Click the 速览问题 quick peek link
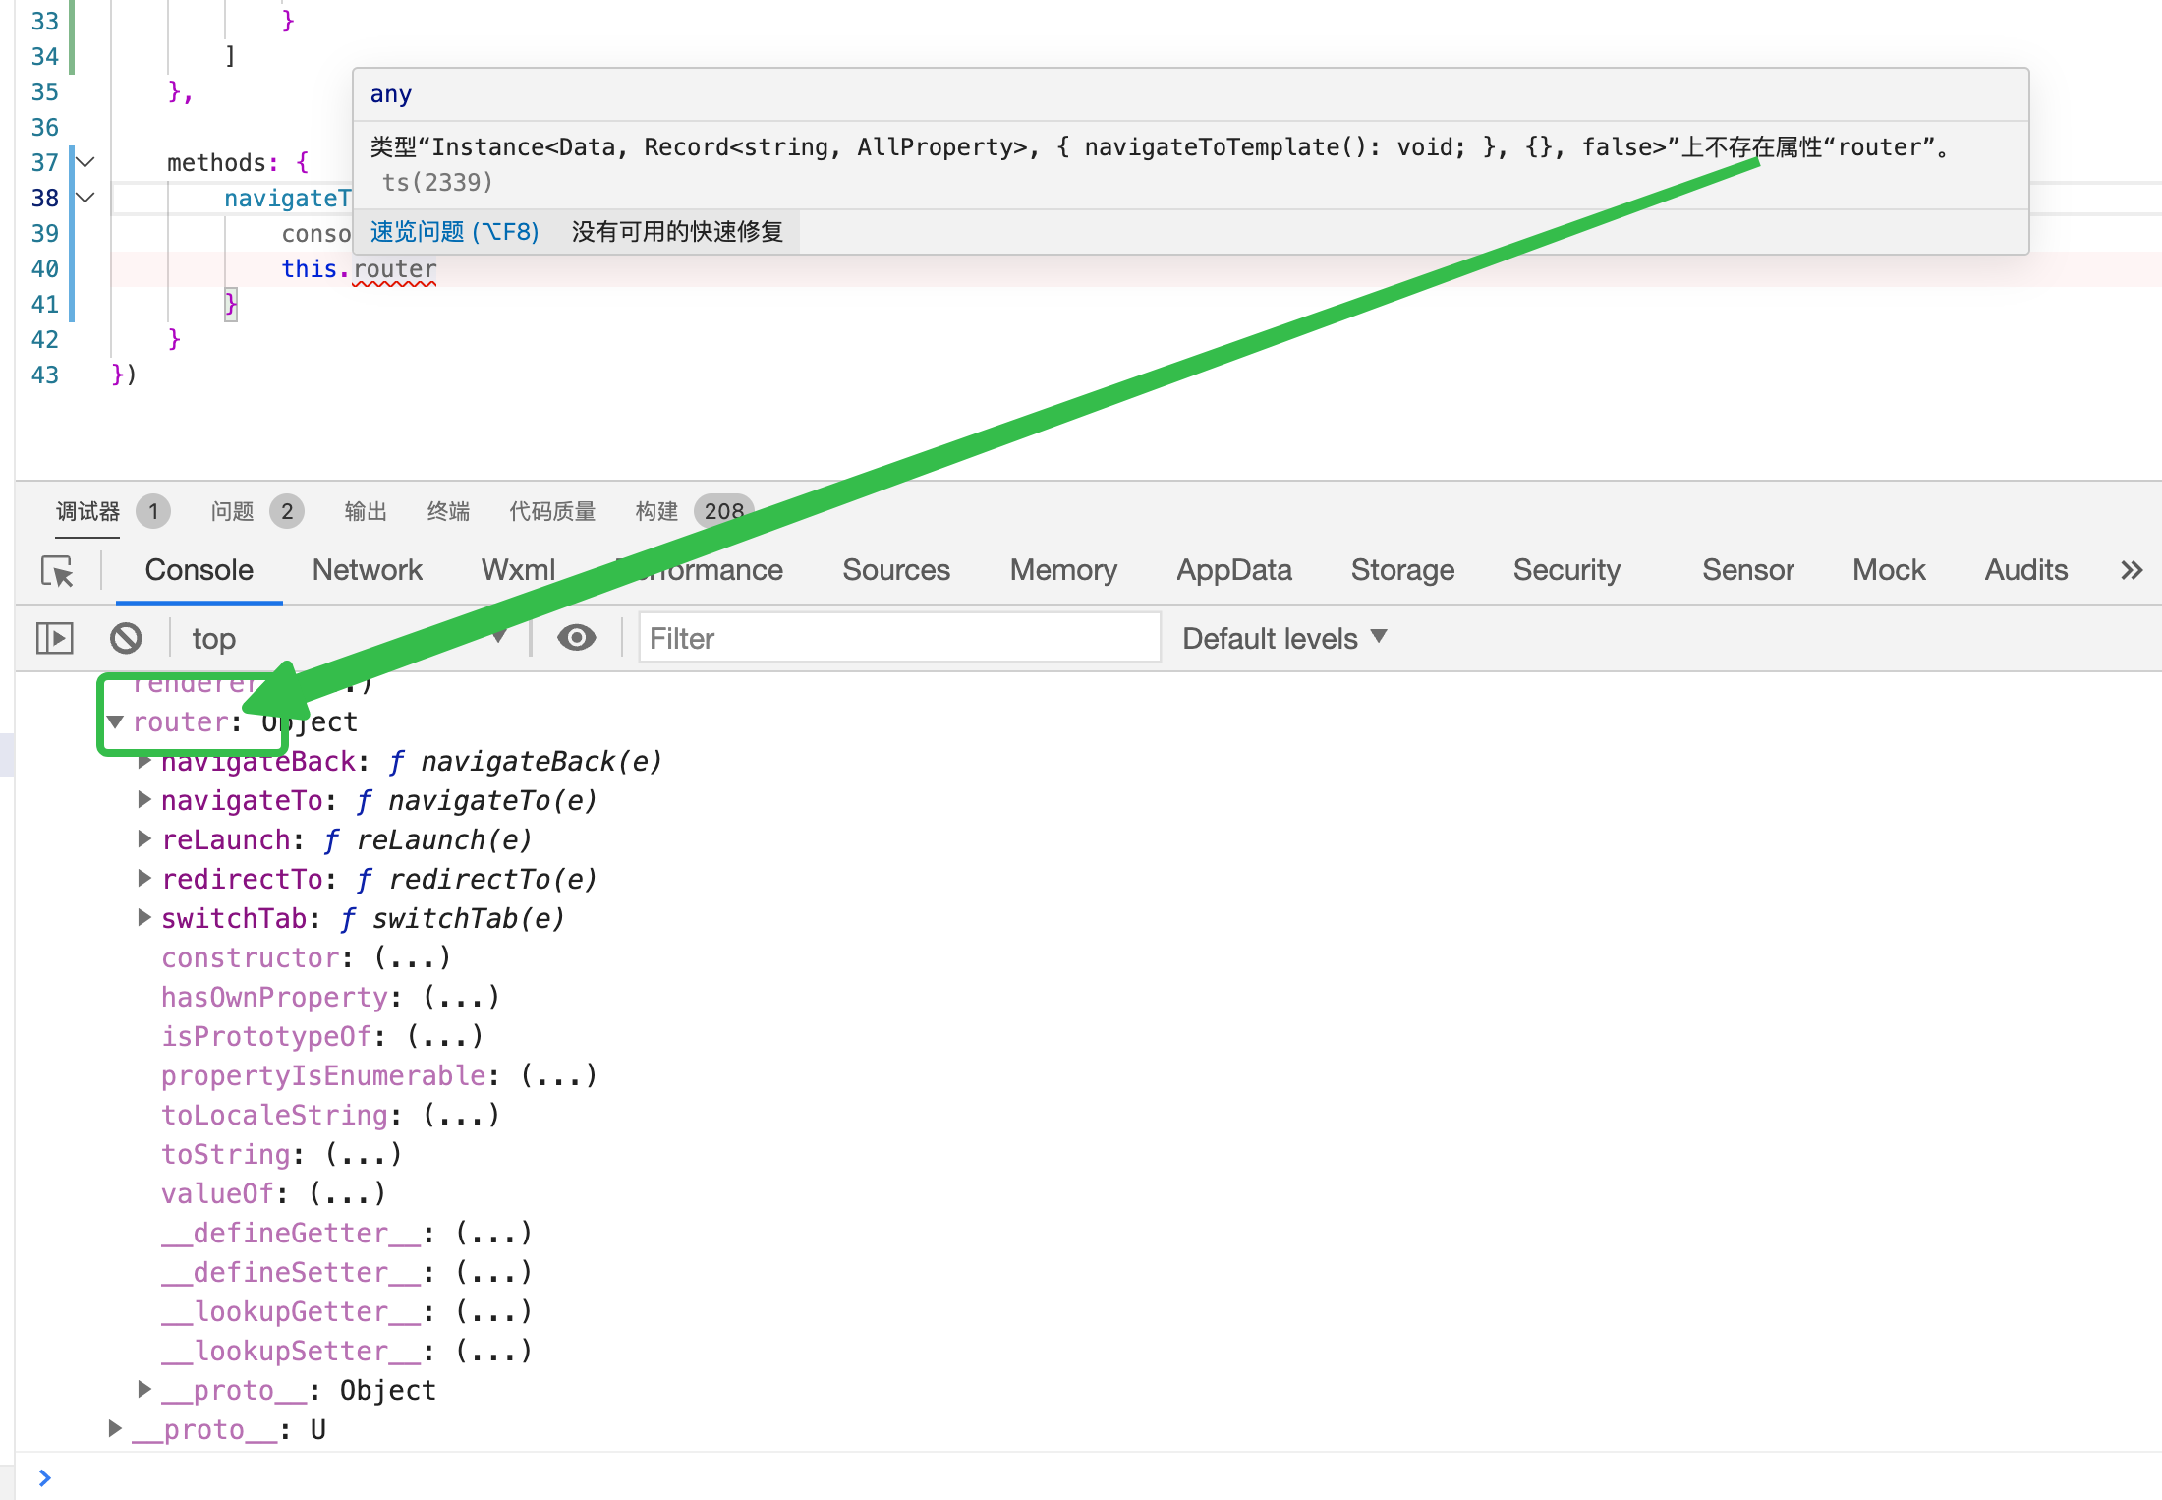Screen dimensions: 2162x1500 click(x=454, y=232)
